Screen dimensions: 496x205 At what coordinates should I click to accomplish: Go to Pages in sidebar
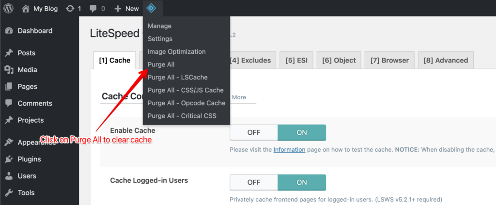(28, 86)
